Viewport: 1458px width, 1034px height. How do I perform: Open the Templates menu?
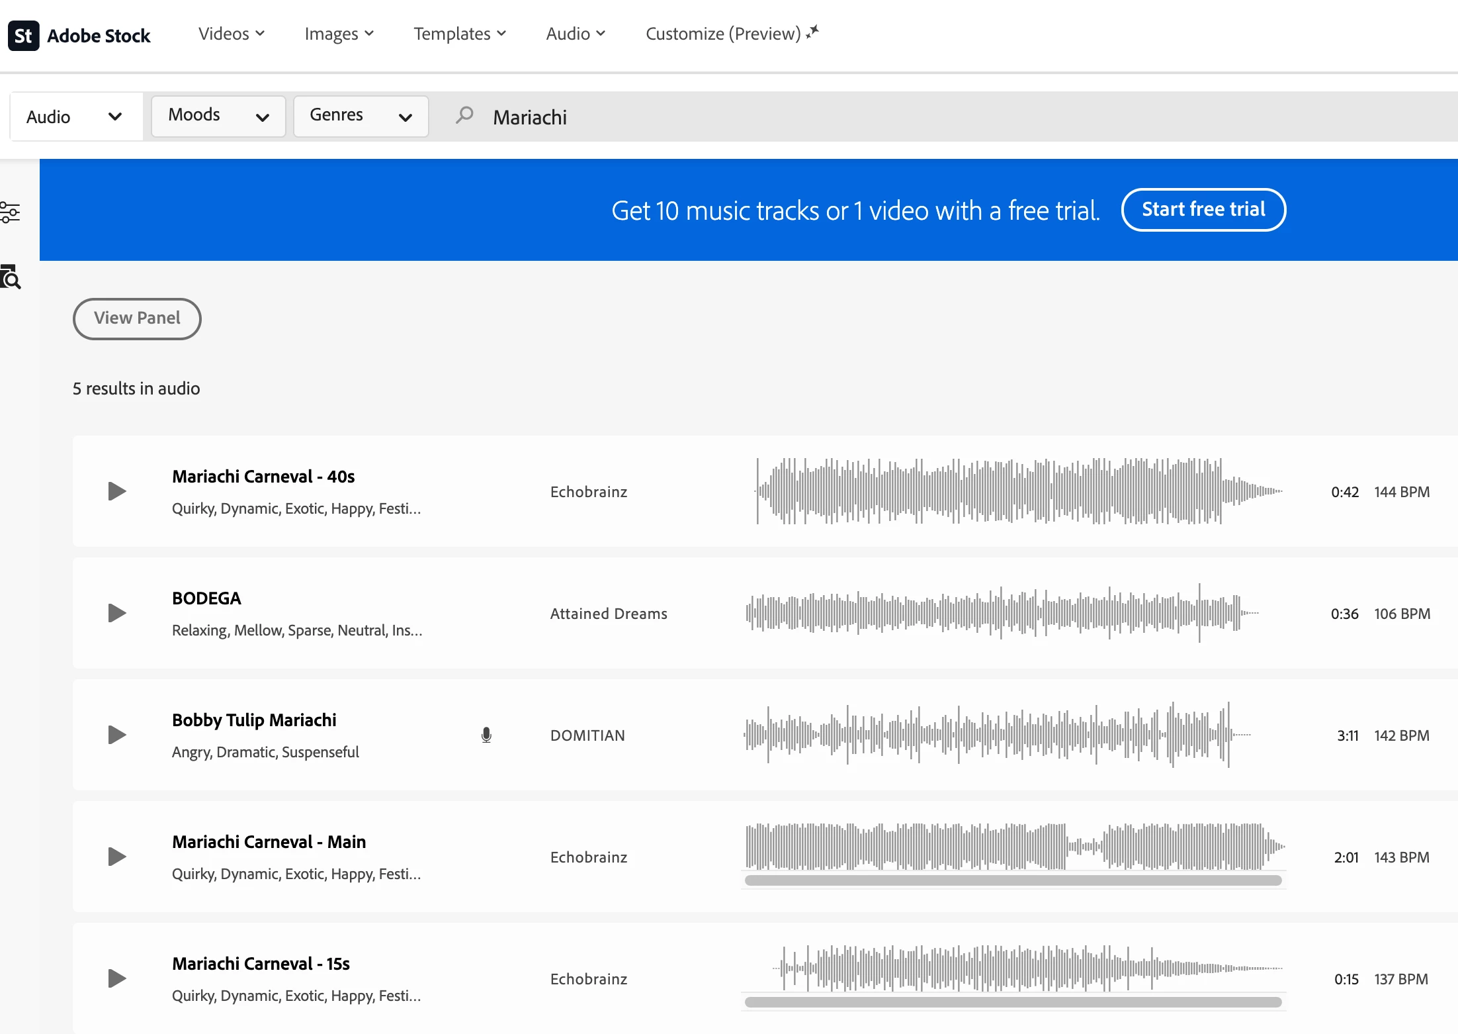tap(460, 34)
